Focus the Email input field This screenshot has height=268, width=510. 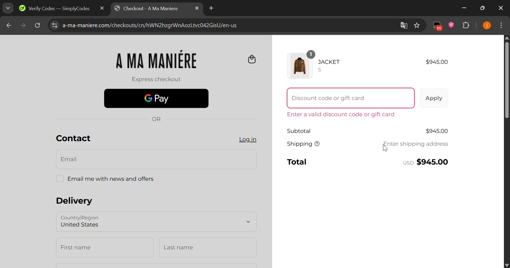pos(156,159)
